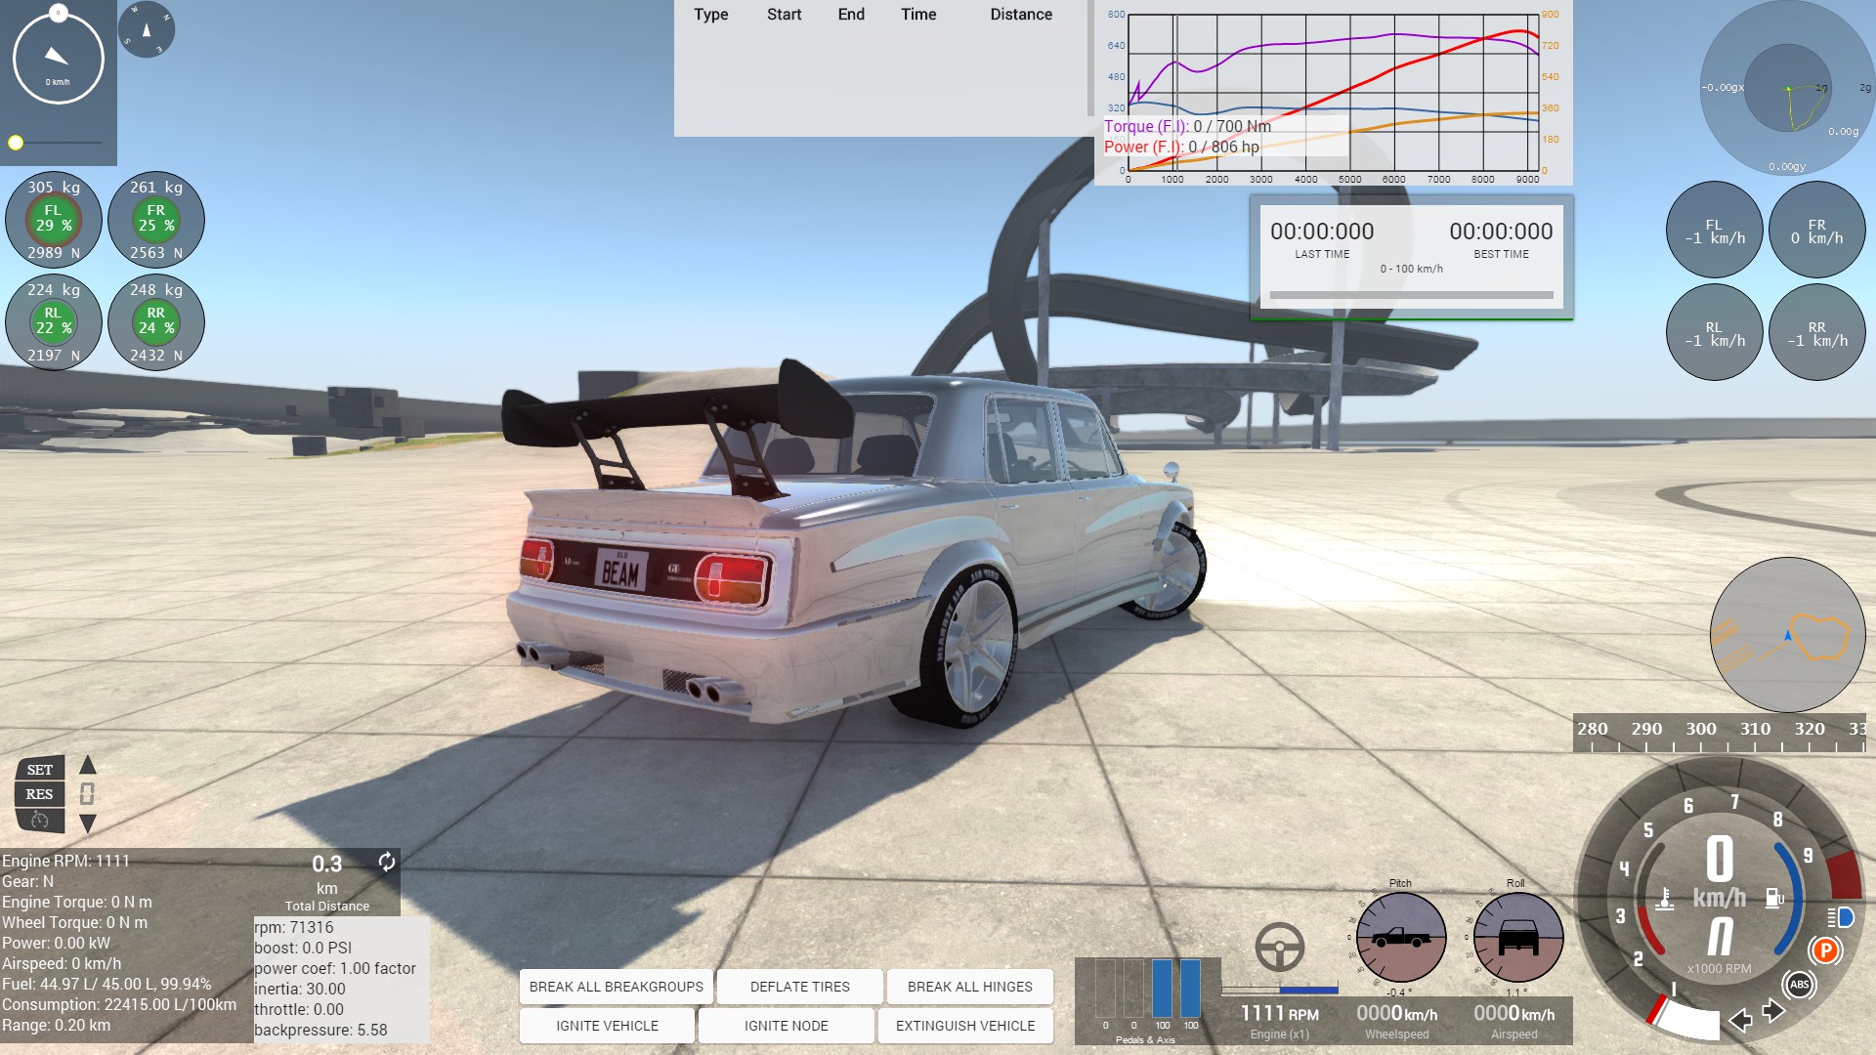Click the FL tire load indicator
1876x1055 pixels.
(53, 220)
